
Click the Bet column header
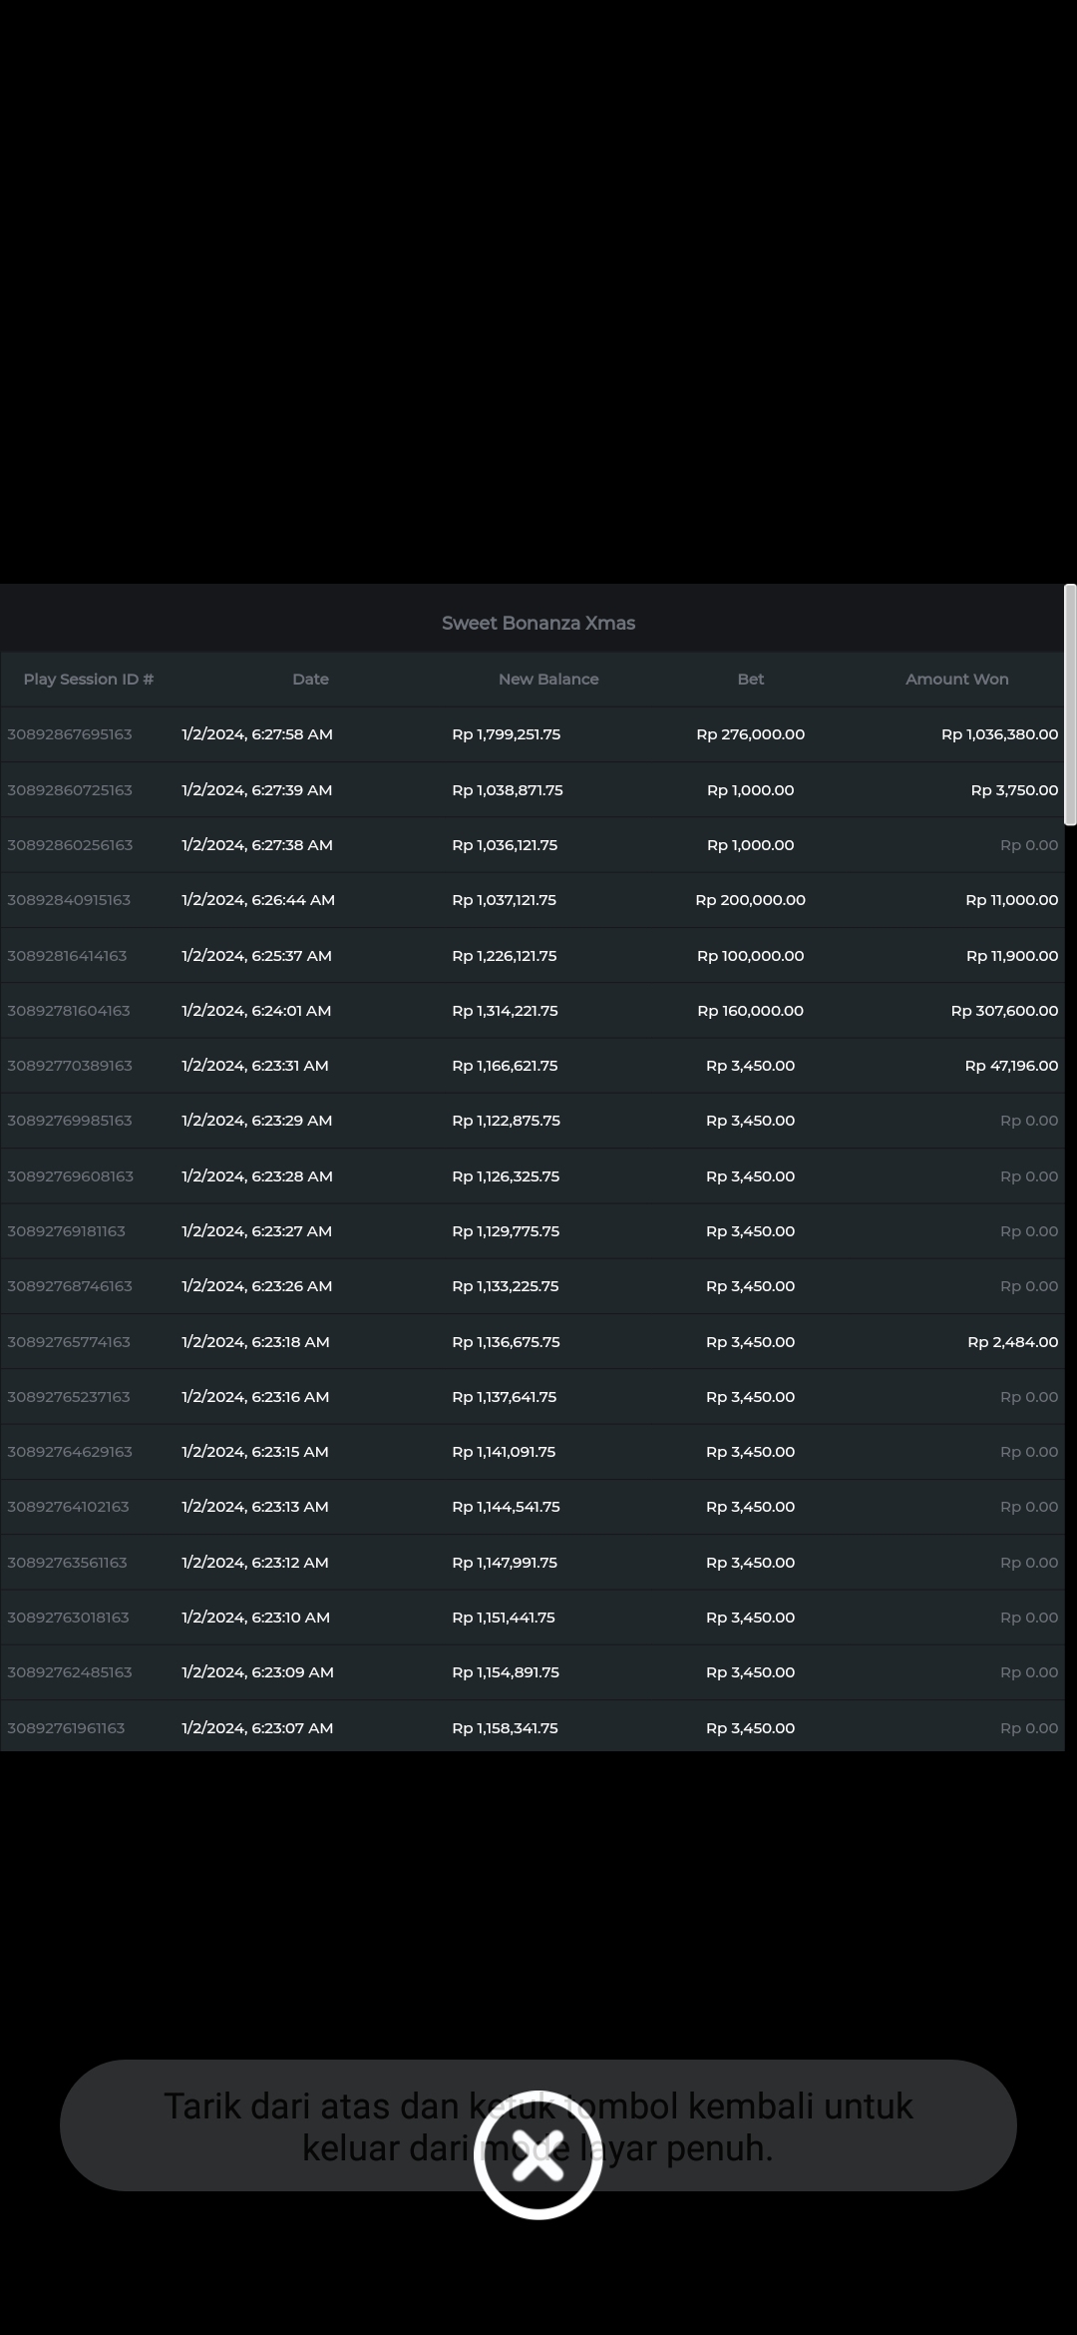tap(750, 680)
